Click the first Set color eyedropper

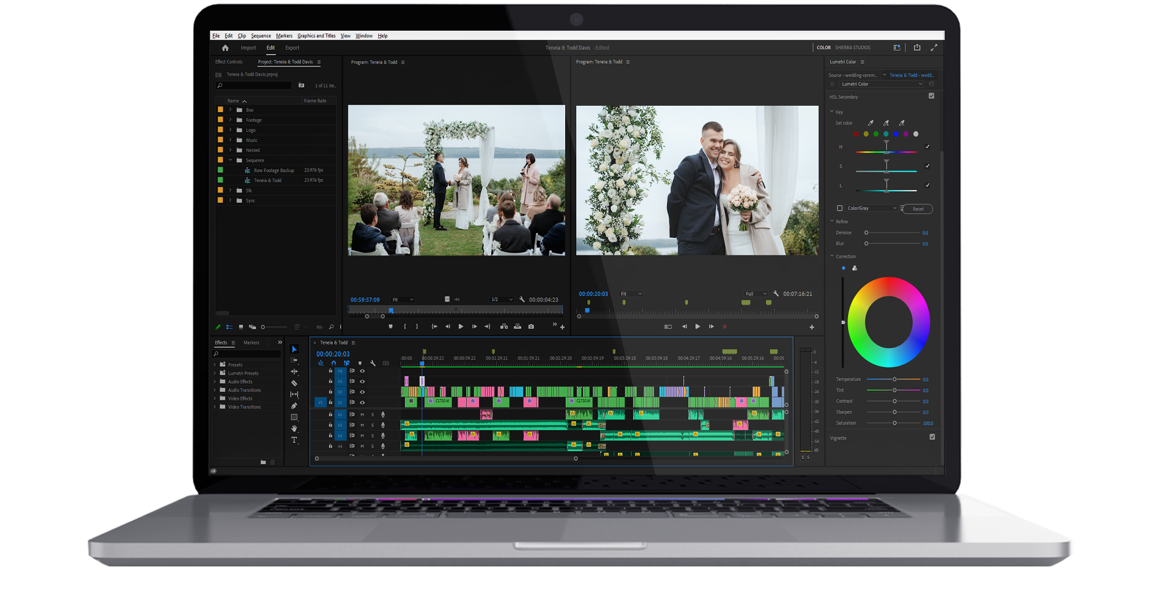(x=870, y=123)
